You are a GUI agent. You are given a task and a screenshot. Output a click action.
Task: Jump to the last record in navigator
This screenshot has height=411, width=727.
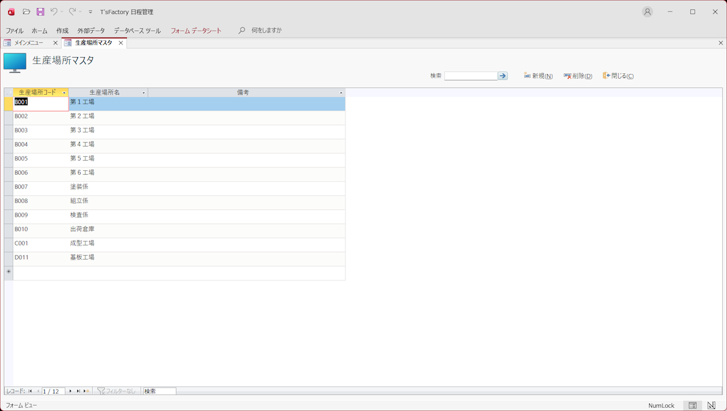tap(78, 391)
